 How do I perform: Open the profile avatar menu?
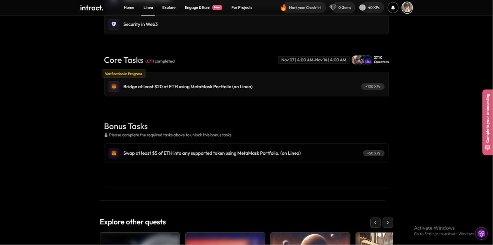click(407, 7)
